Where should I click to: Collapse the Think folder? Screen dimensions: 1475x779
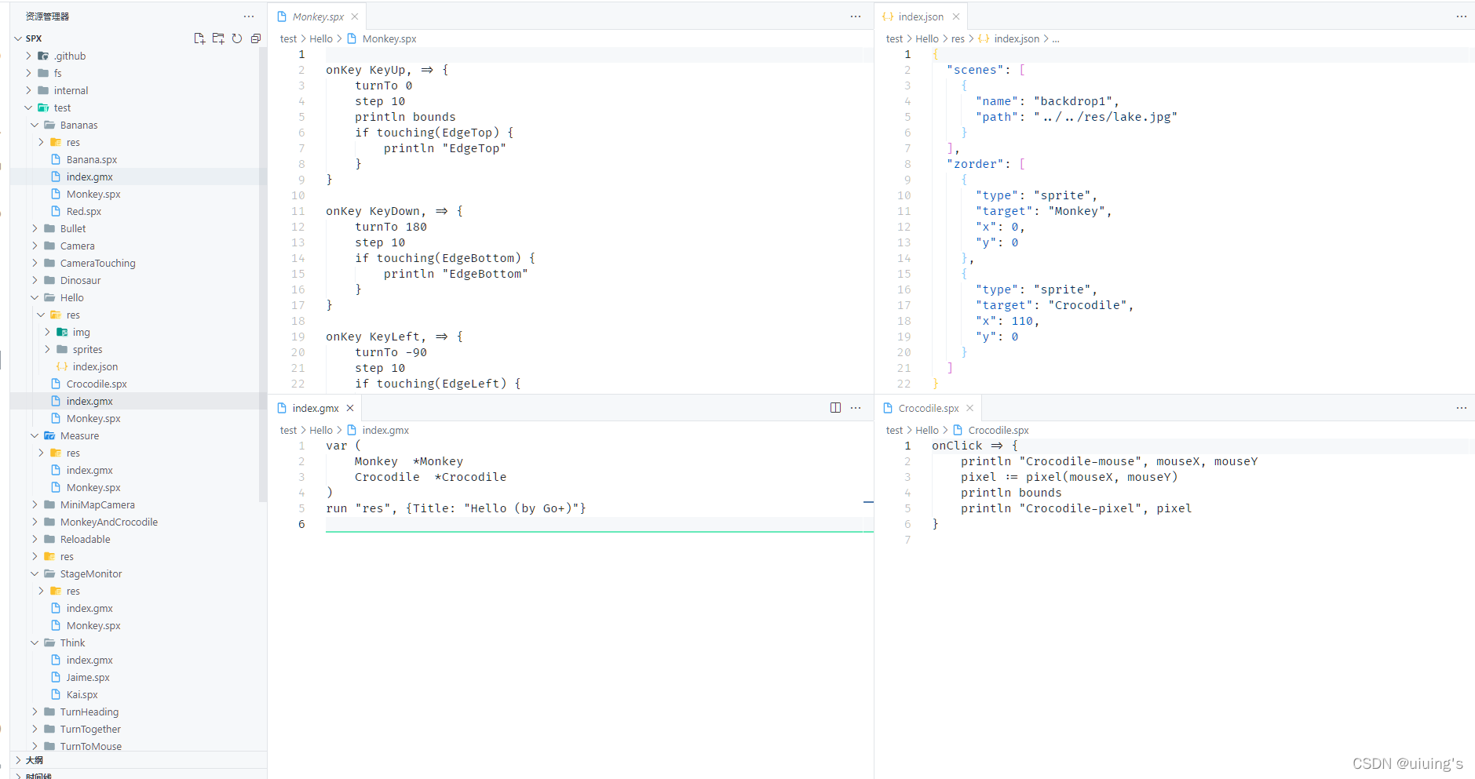point(35,642)
